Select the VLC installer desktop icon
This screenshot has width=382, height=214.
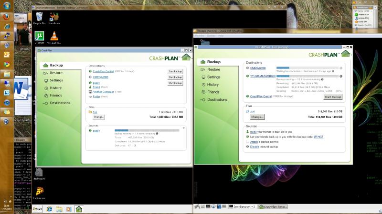54,37
